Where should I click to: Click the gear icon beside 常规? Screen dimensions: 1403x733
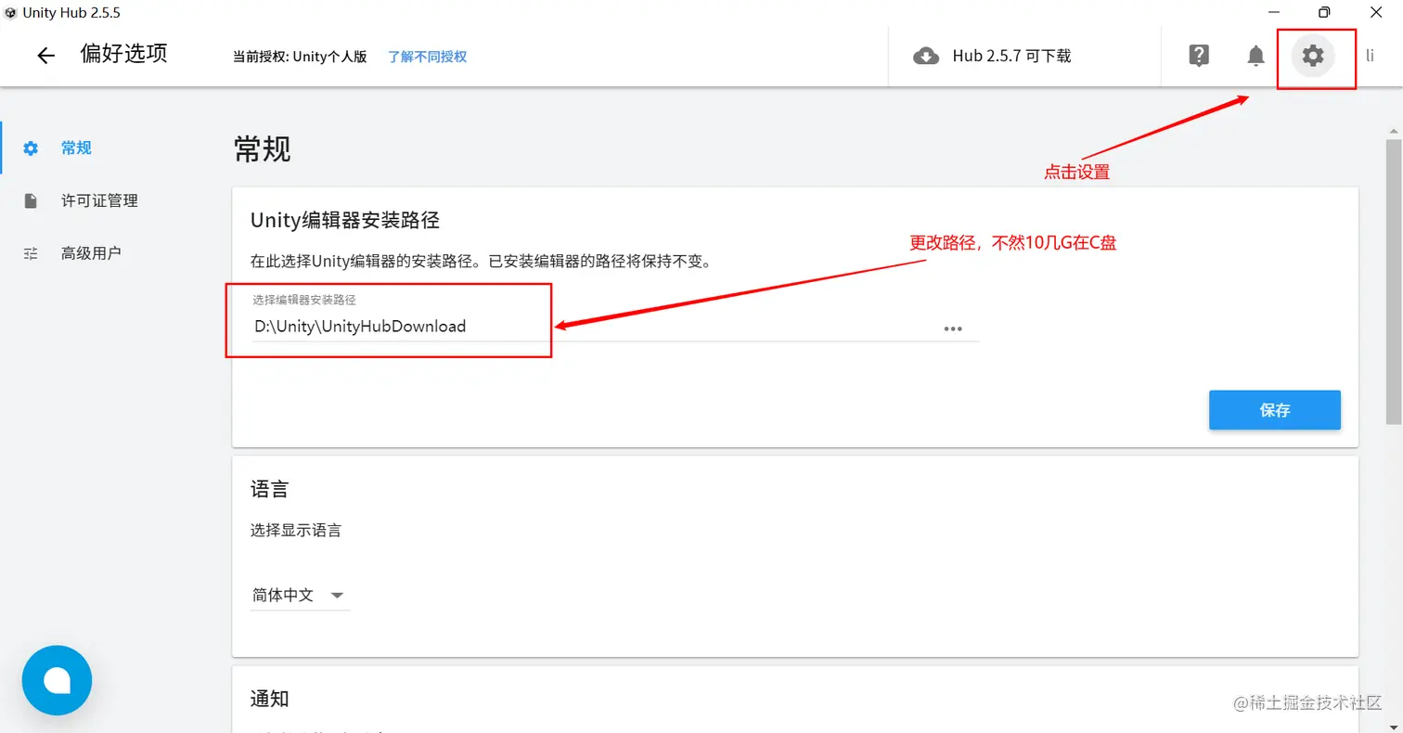(x=32, y=148)
